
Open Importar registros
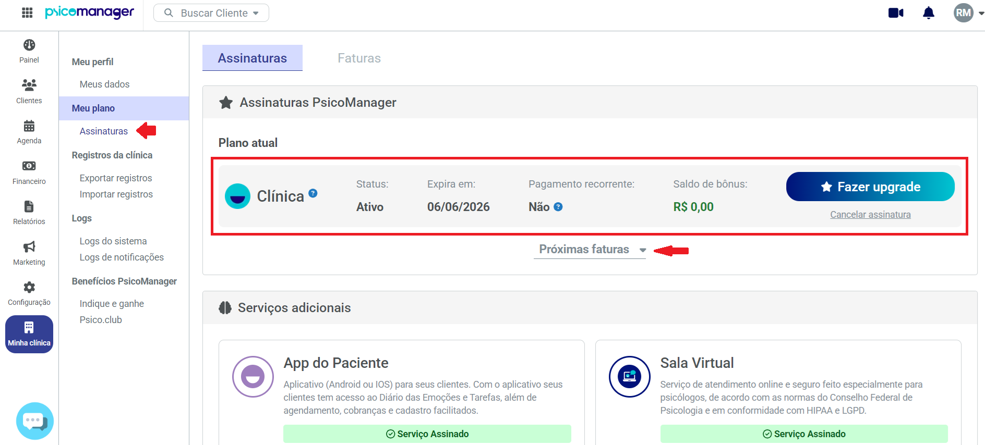click(x=116, y=194)
